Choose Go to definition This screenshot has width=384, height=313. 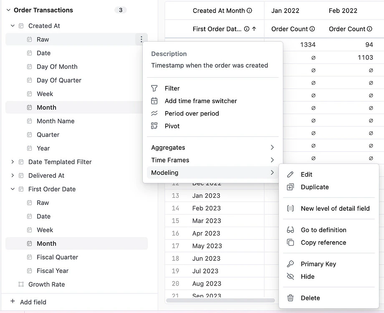329,230
